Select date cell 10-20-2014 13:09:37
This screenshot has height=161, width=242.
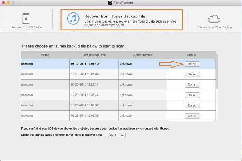[x=94, y=105]
